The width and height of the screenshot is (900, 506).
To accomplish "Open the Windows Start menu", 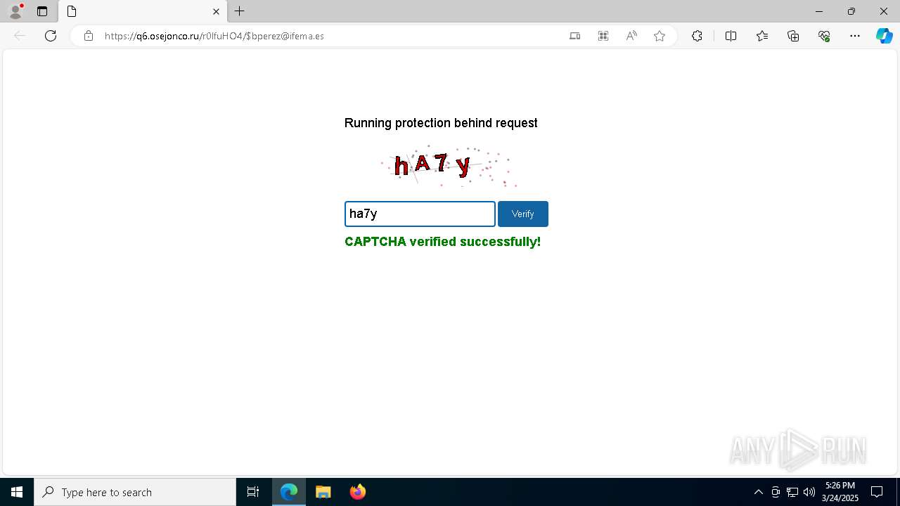I will (x=17, y=492).
